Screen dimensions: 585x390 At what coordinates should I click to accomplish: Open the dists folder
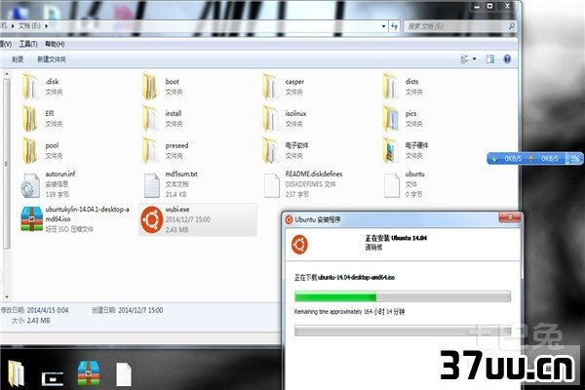pos(402,87)
